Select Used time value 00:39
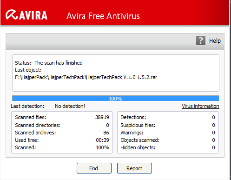This screenshot has width=231, height=180. click(x=102, y=140)
